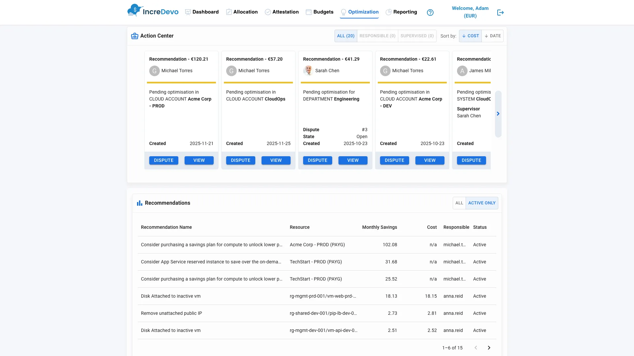
Task: Expand the recommendation carousel with the right chevron
Action: click(498, 114)
